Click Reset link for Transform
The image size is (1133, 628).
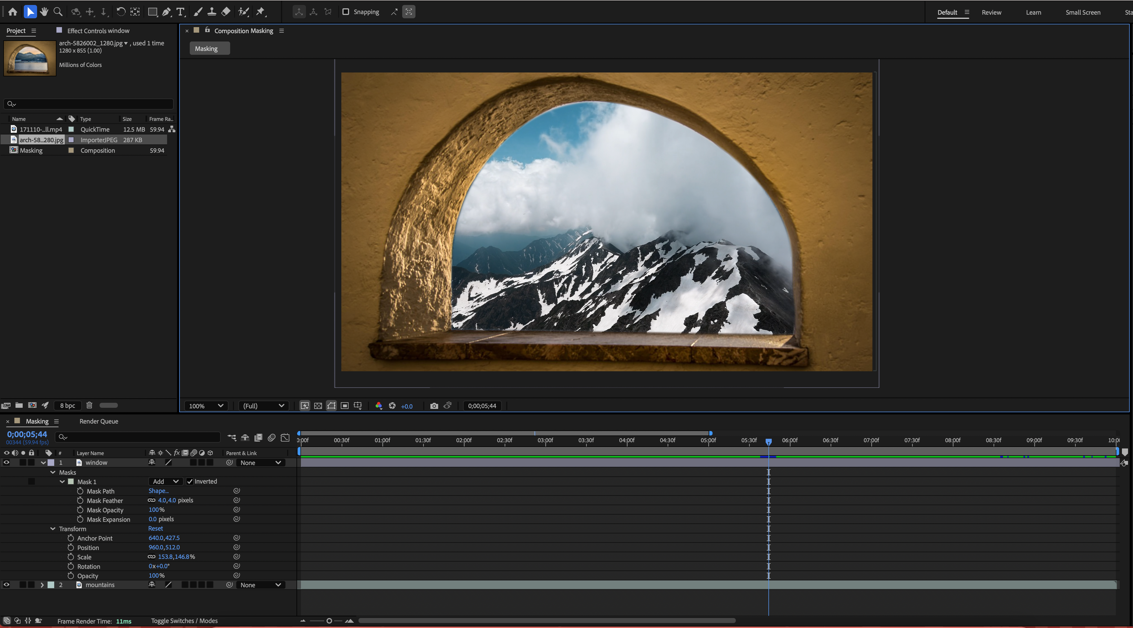155,528
